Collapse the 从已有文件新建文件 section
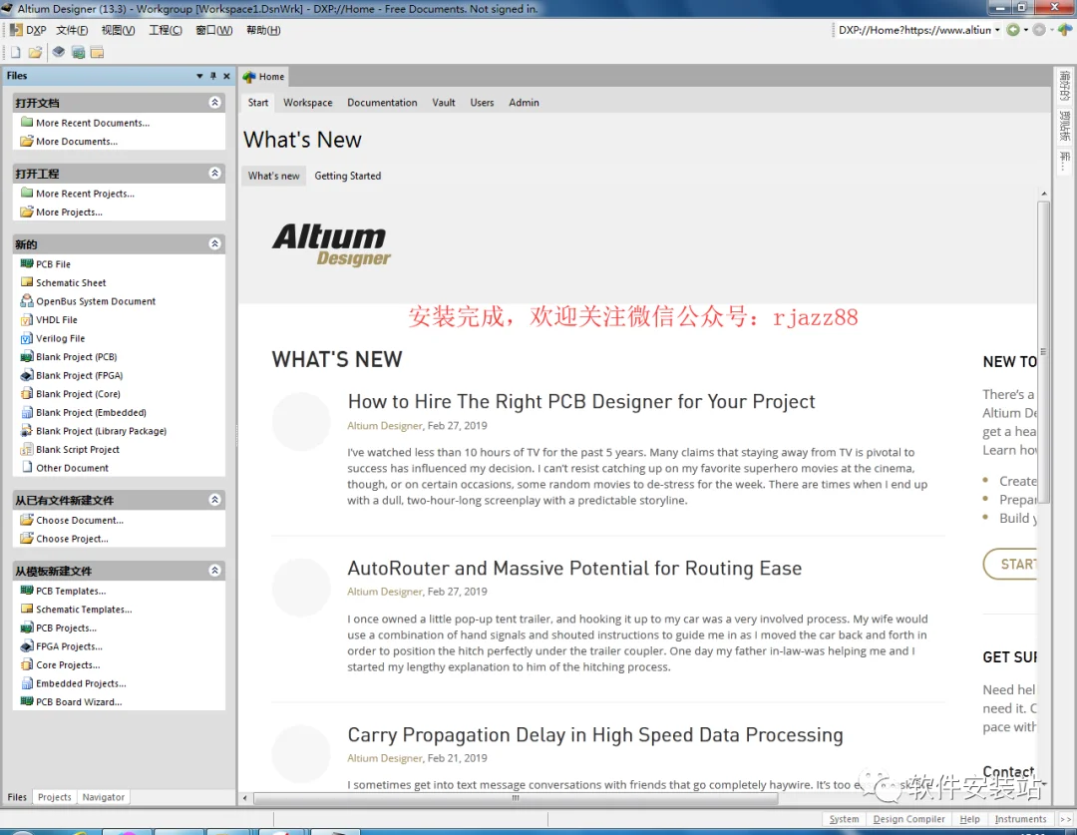Image resolution: width=1077 pixels, height=835 pixels. [x=215, y=500]
